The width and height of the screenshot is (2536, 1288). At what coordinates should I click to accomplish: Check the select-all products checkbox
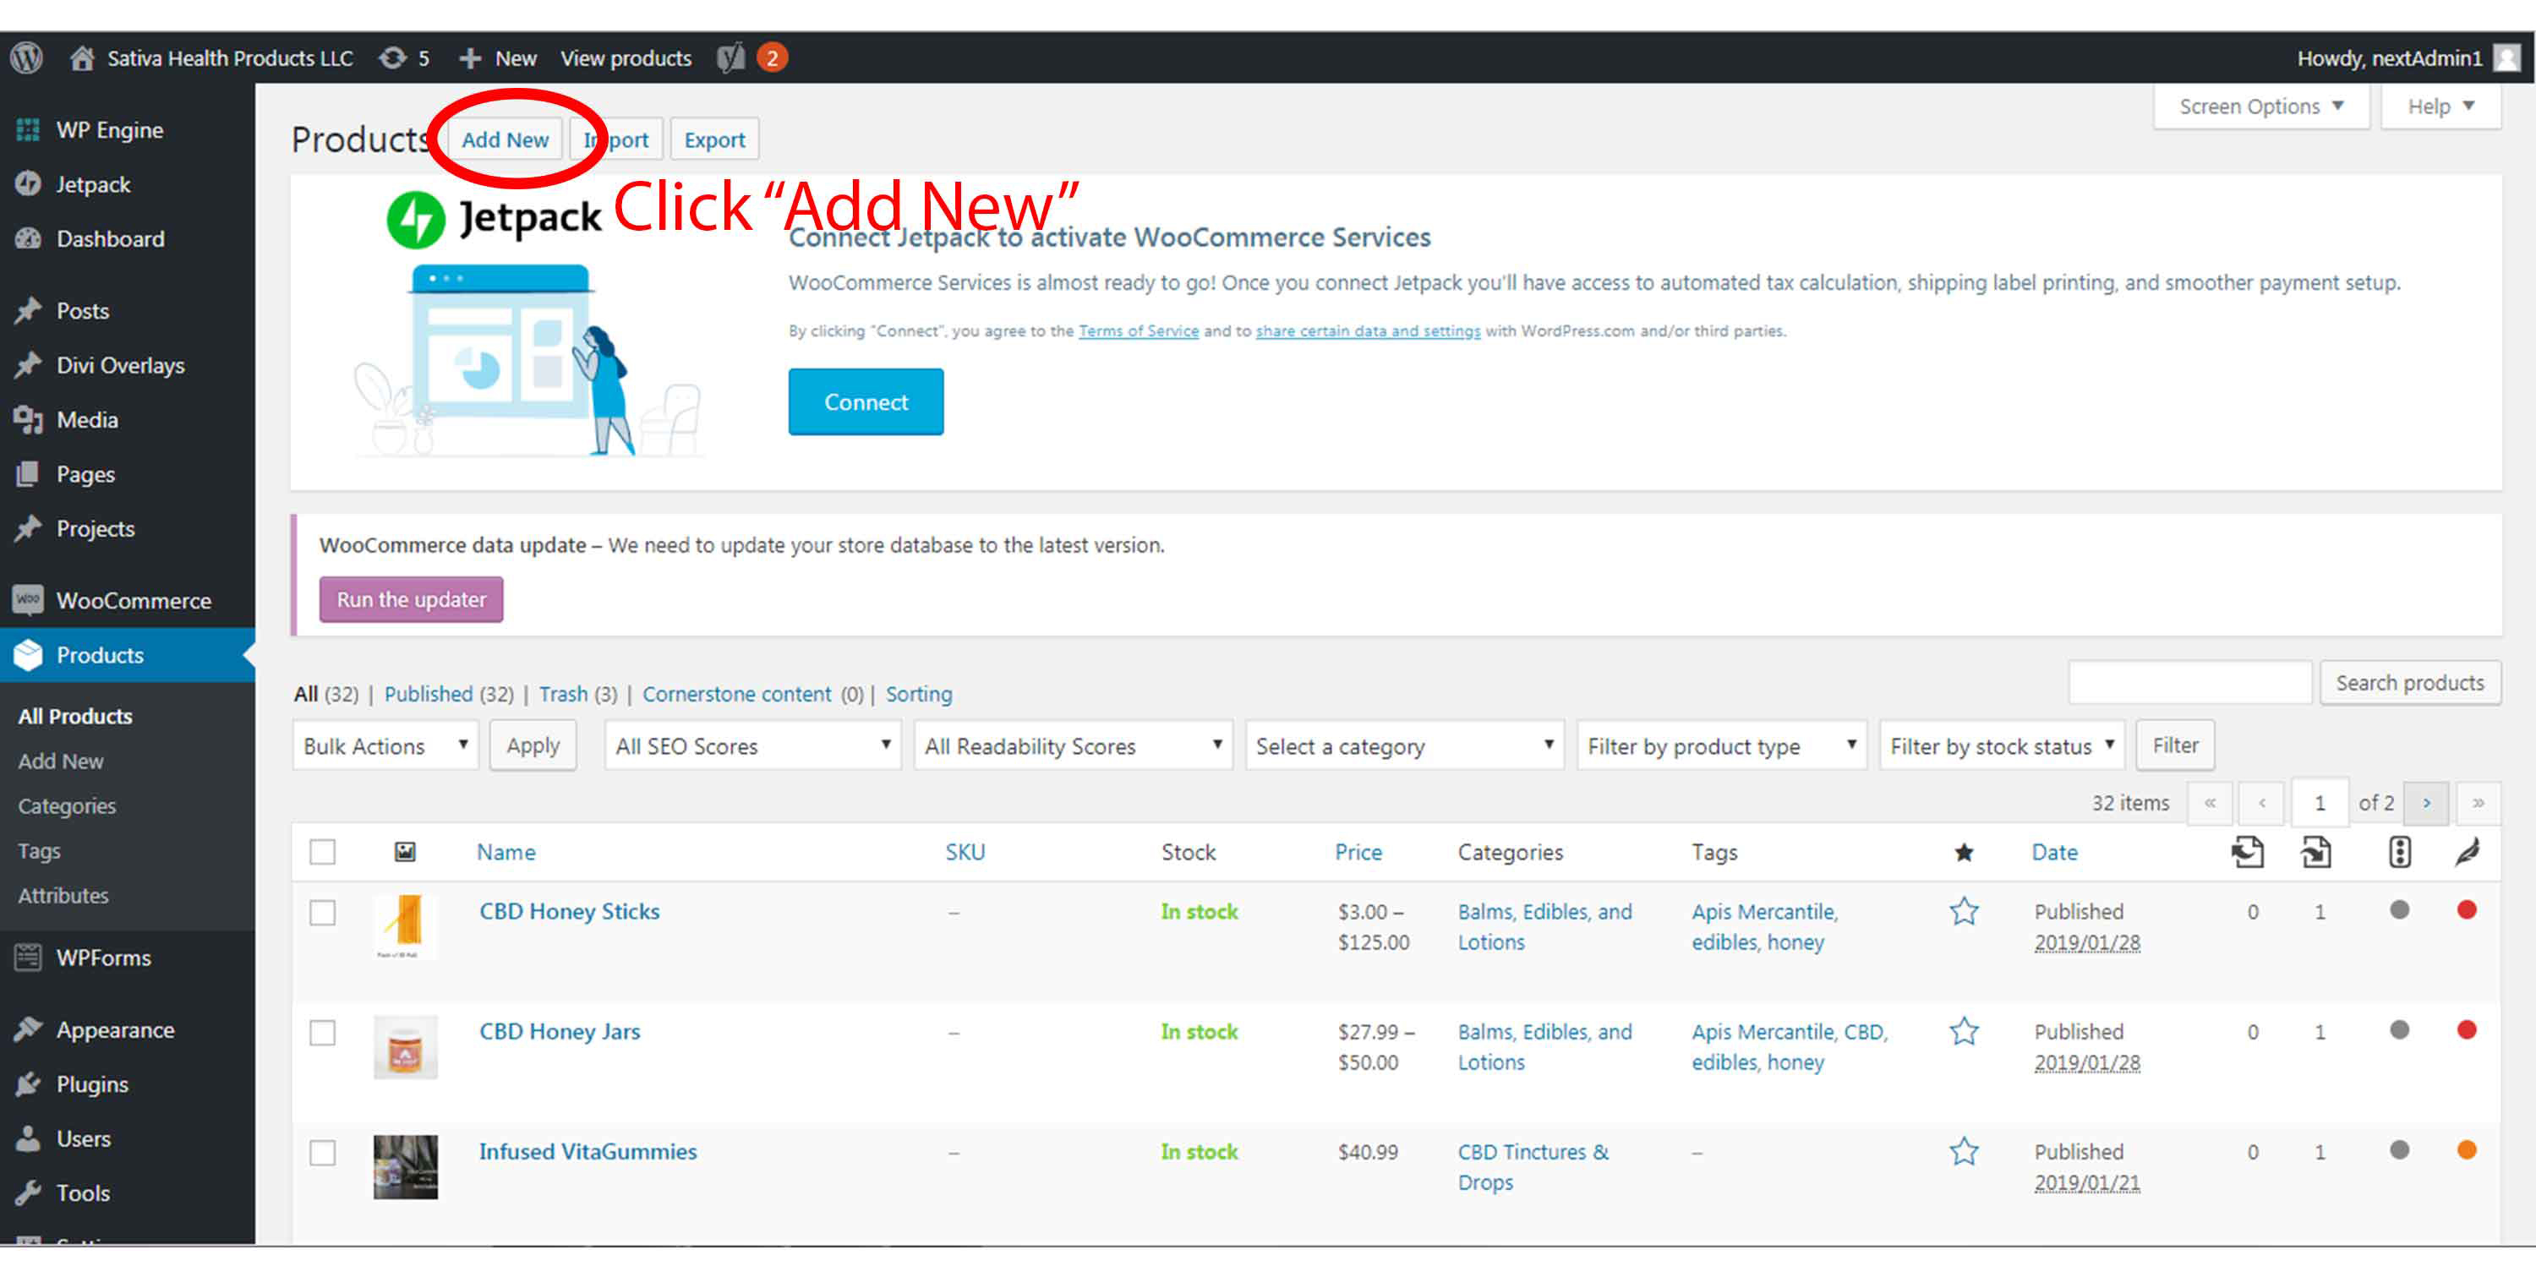click(x=323, y=852)
